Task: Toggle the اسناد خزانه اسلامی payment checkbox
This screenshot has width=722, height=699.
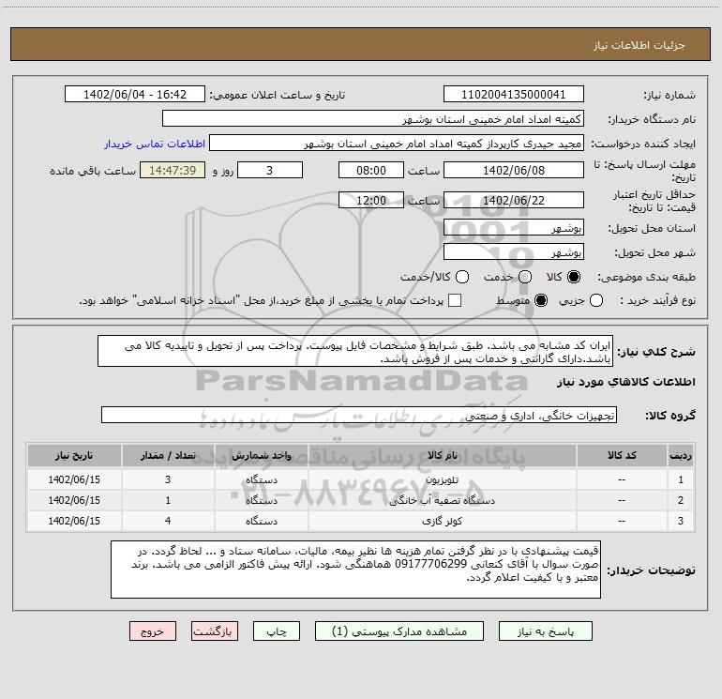Action: 455,300
